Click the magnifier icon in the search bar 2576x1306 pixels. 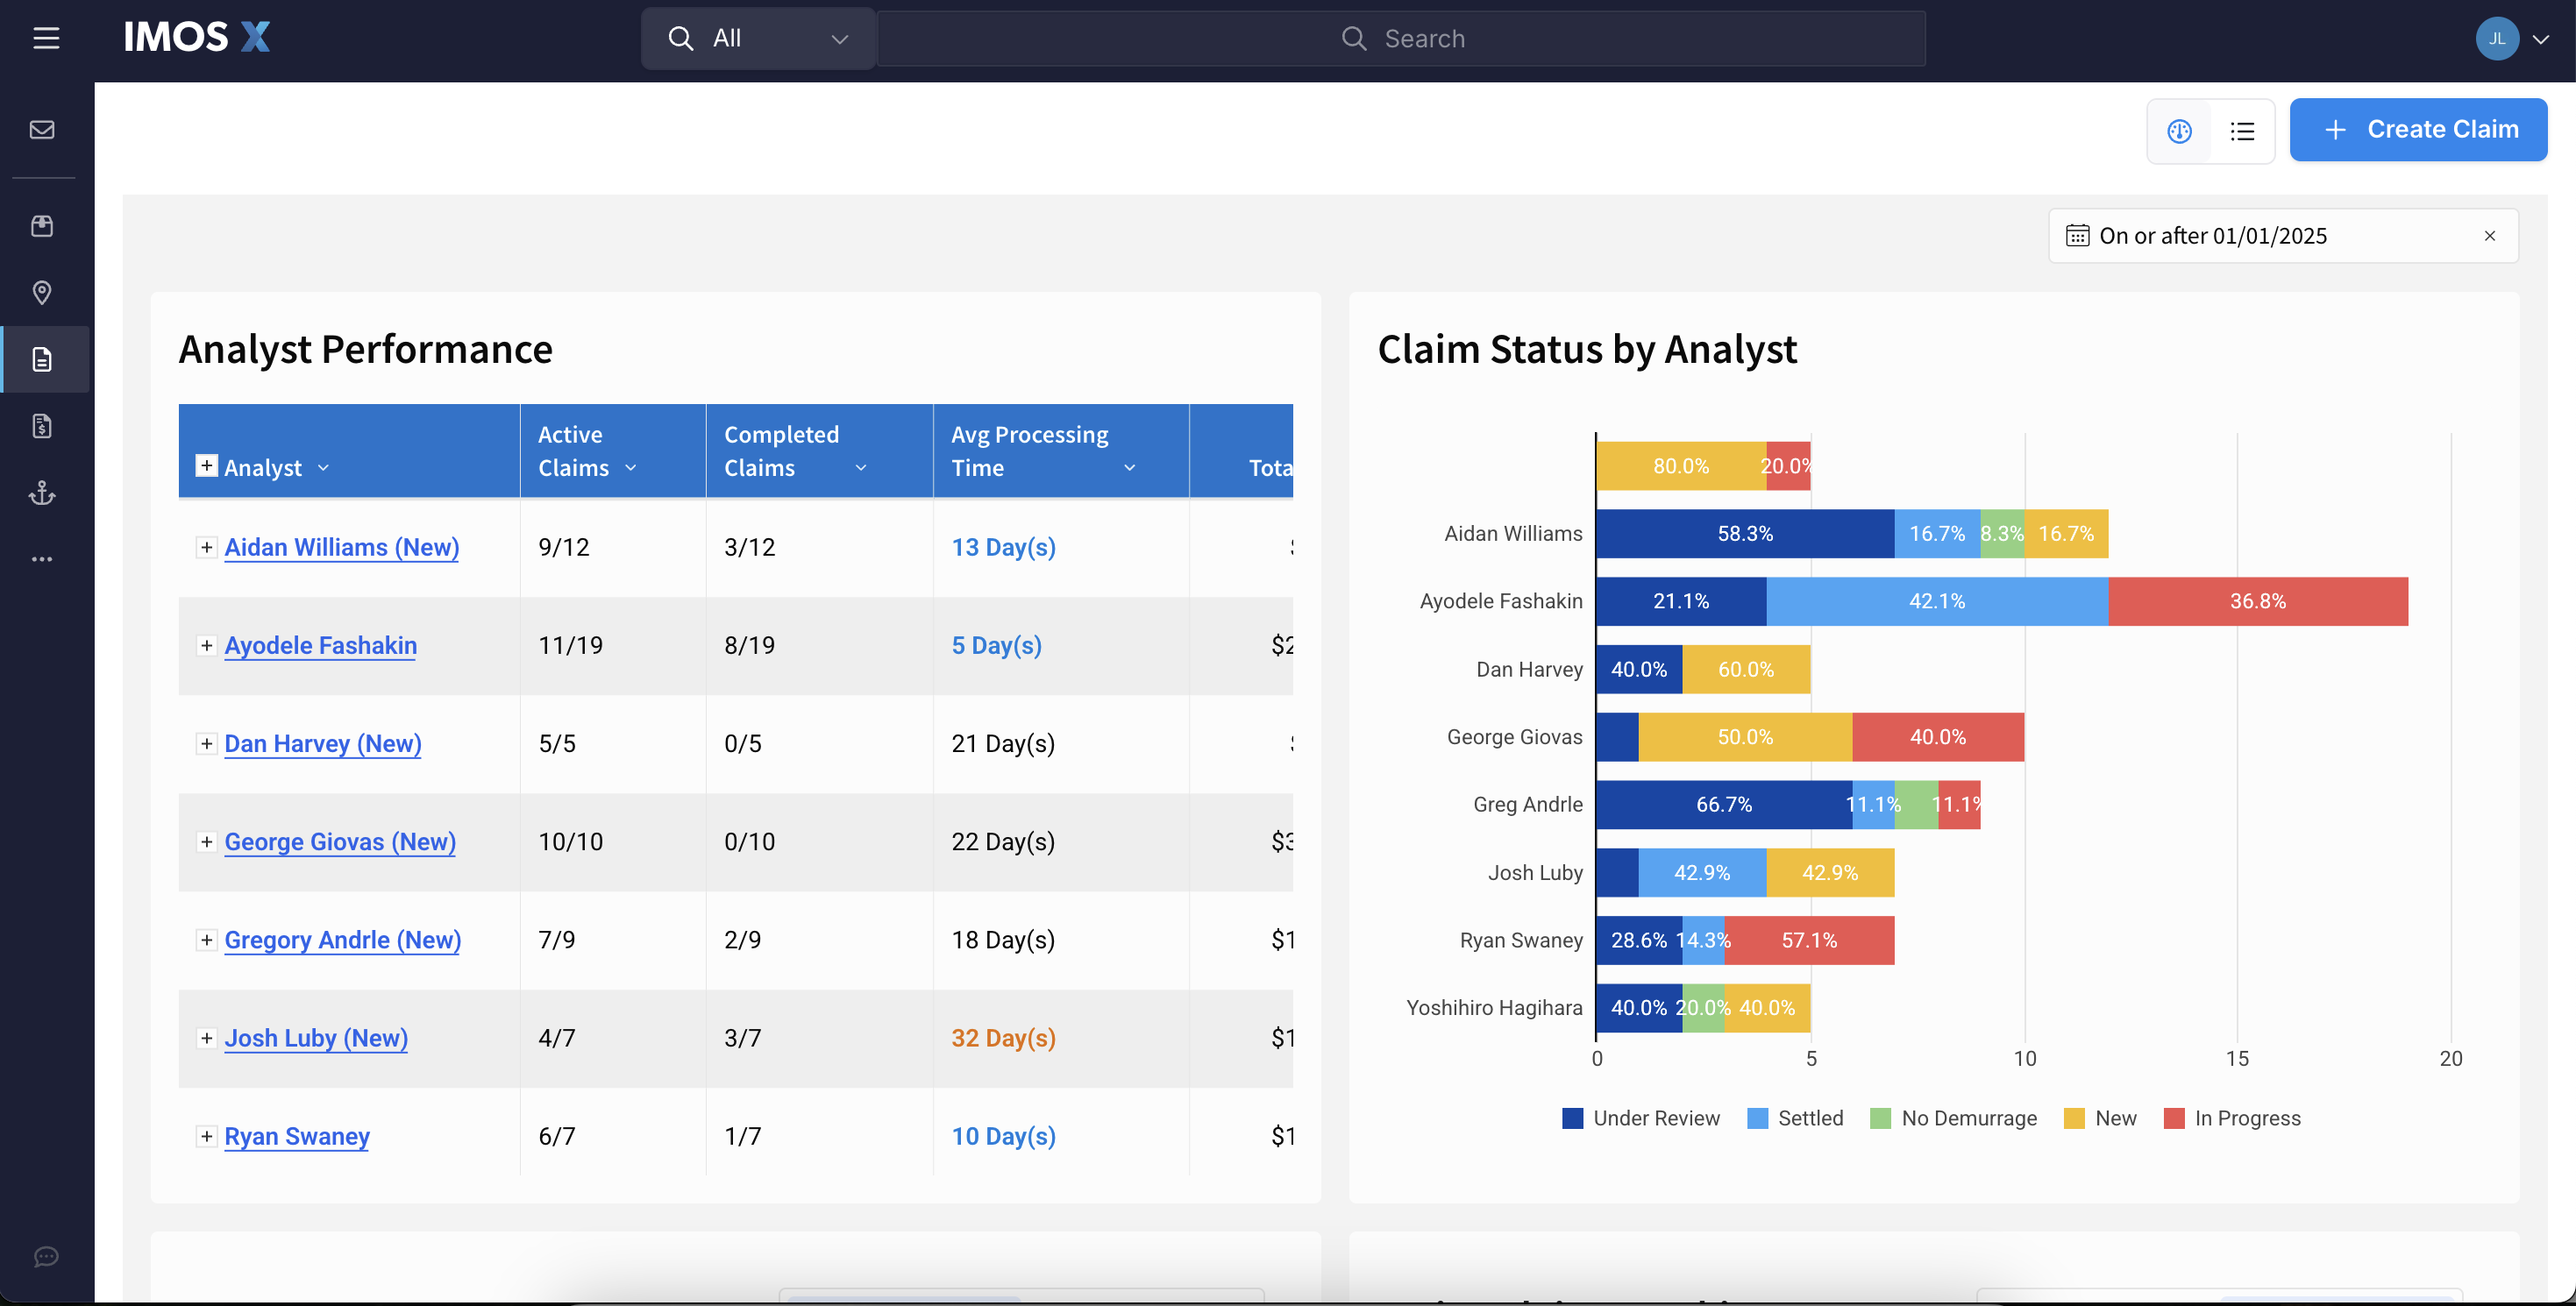point(1353,38)
